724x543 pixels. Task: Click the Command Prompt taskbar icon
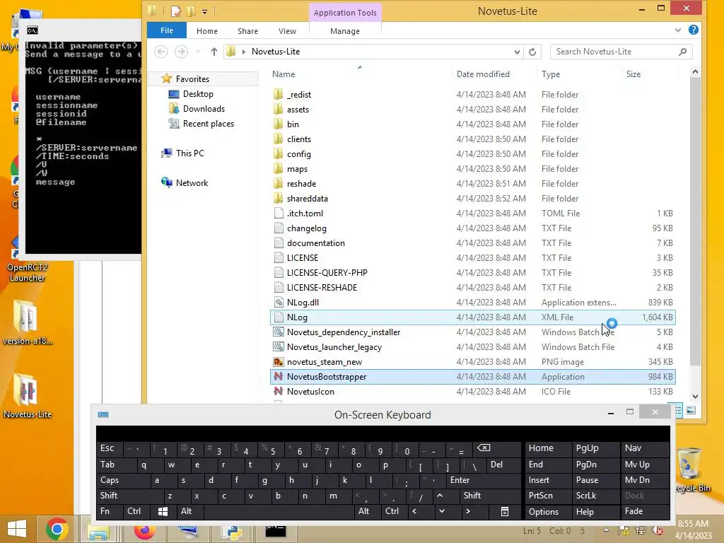tap(276, 531)
